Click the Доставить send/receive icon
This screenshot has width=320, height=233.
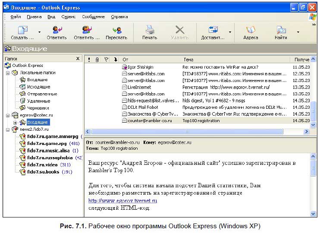pos(213,30)
